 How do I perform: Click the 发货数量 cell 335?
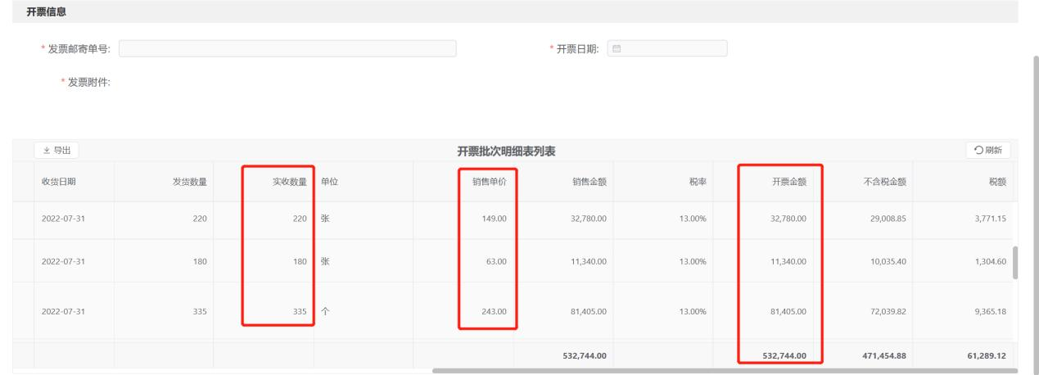point(200,311)
